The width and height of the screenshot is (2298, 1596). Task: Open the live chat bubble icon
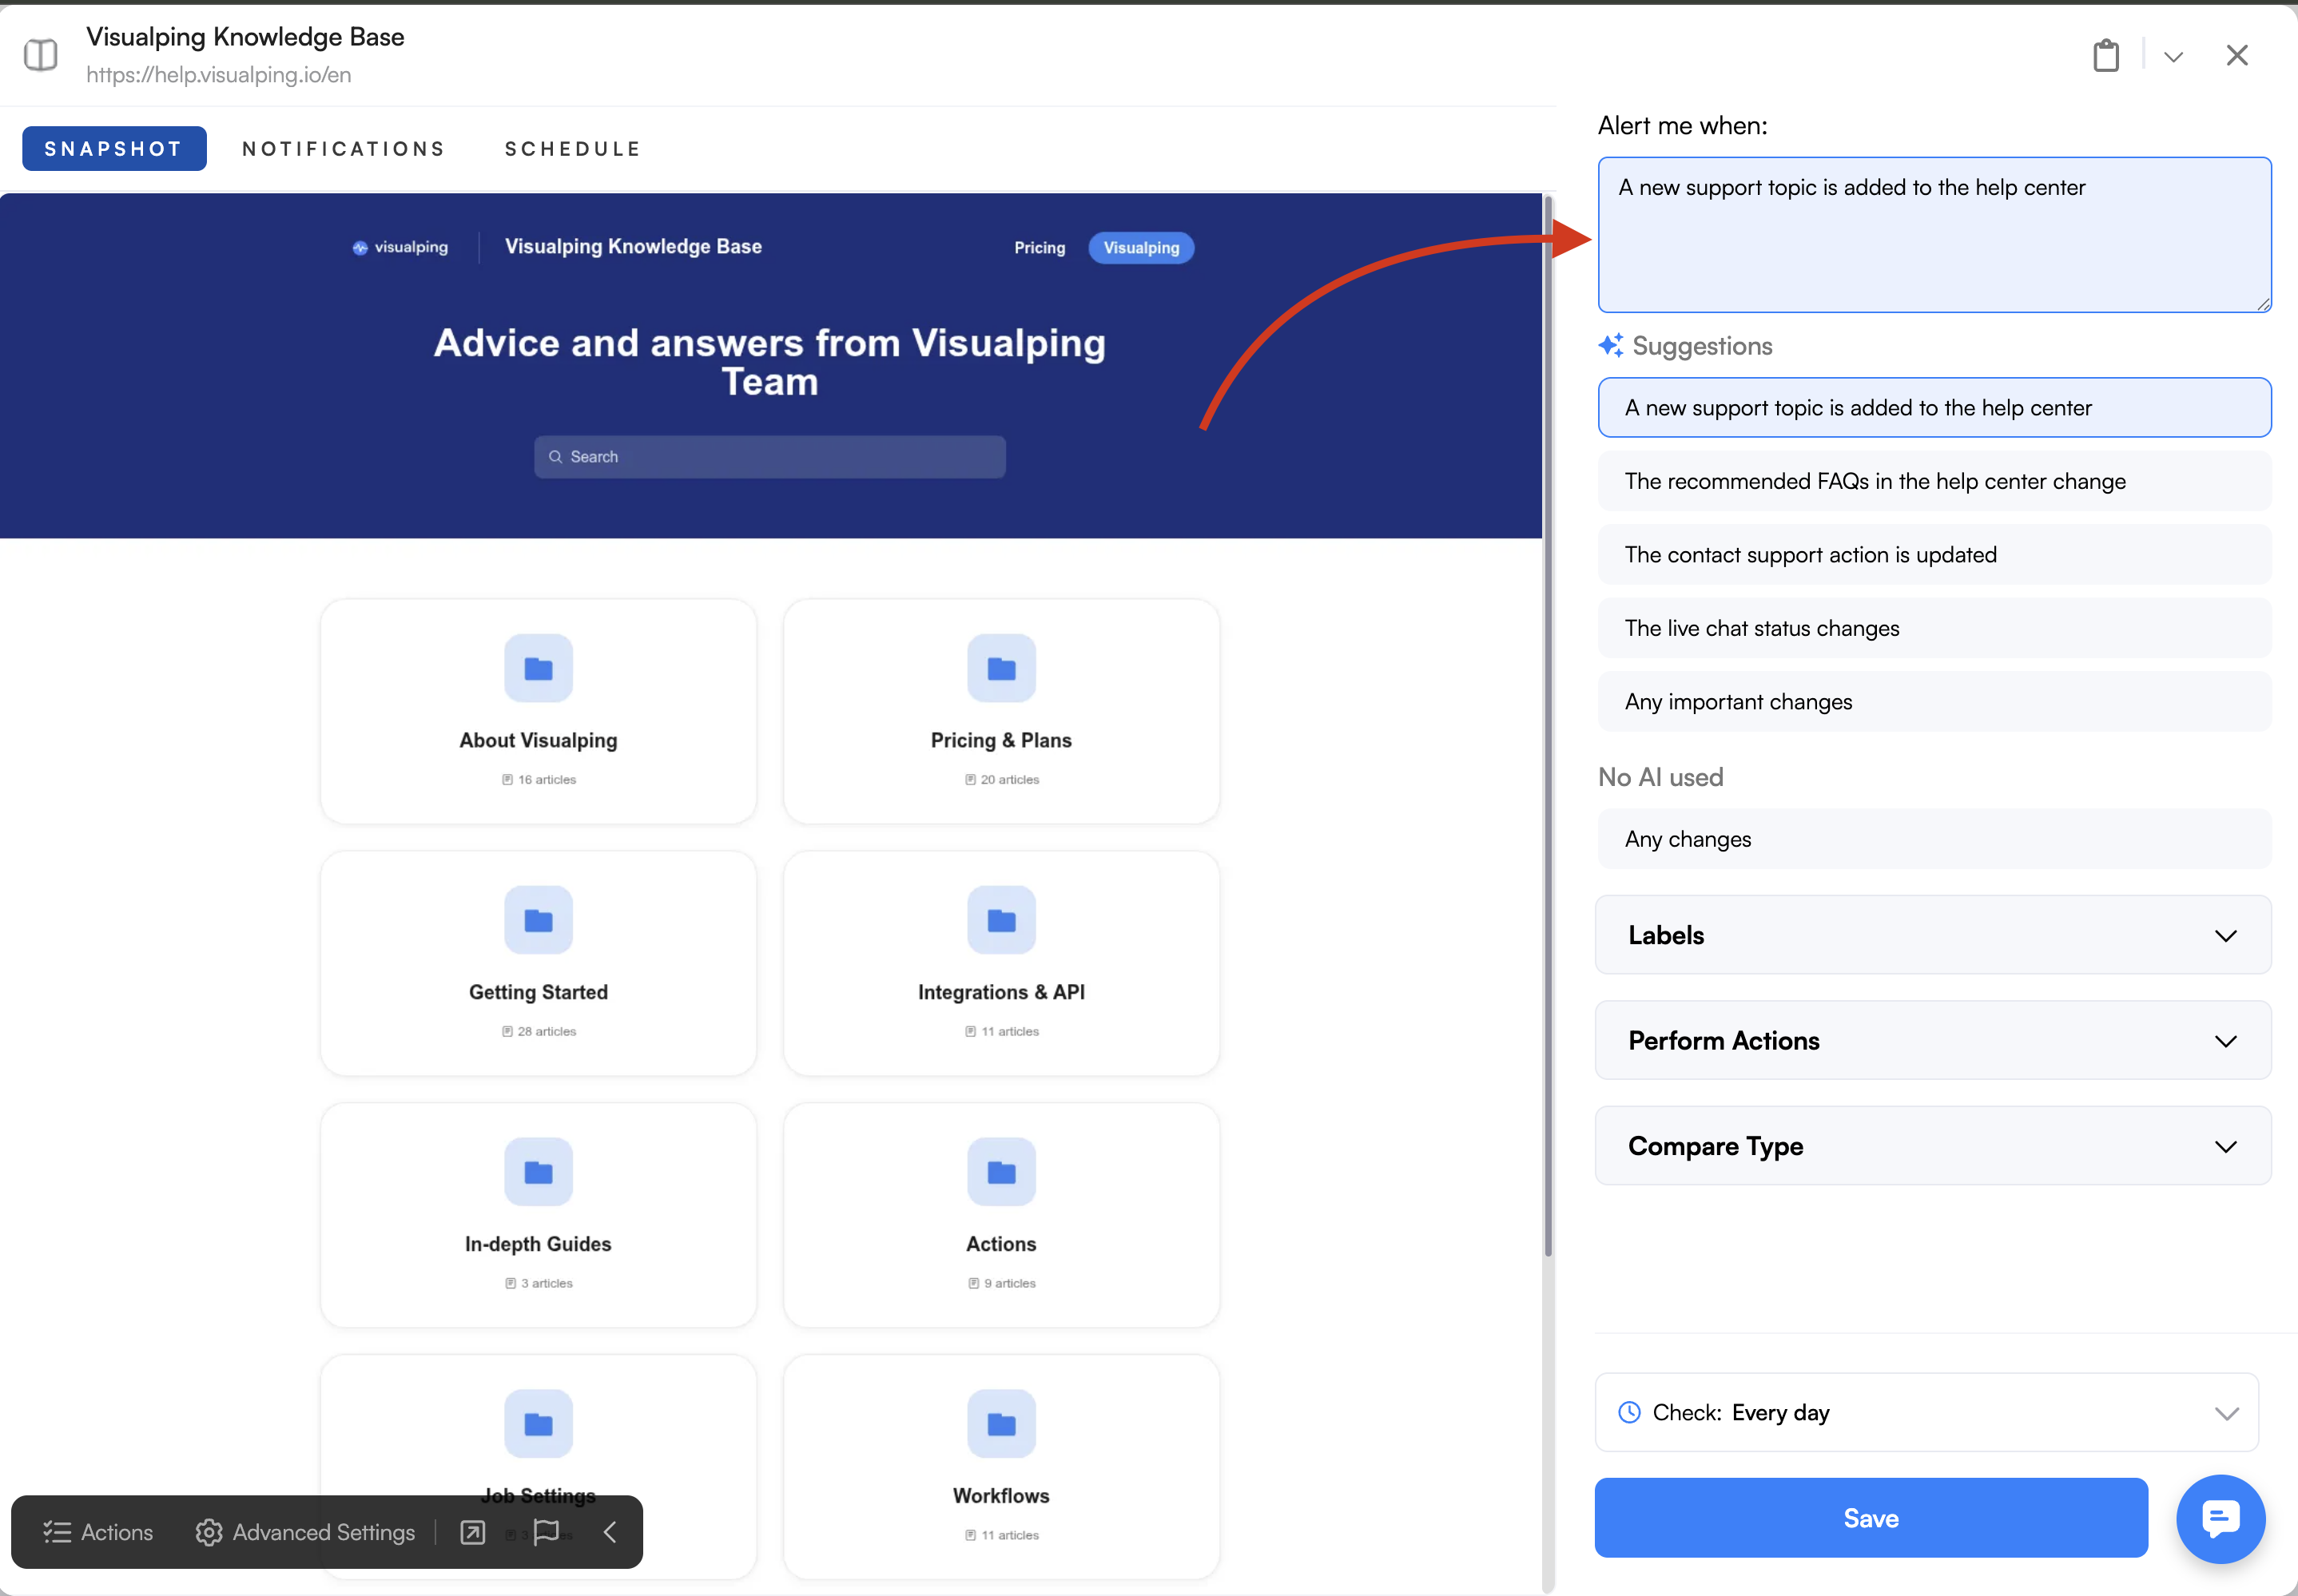[x=2220, y=1518]
